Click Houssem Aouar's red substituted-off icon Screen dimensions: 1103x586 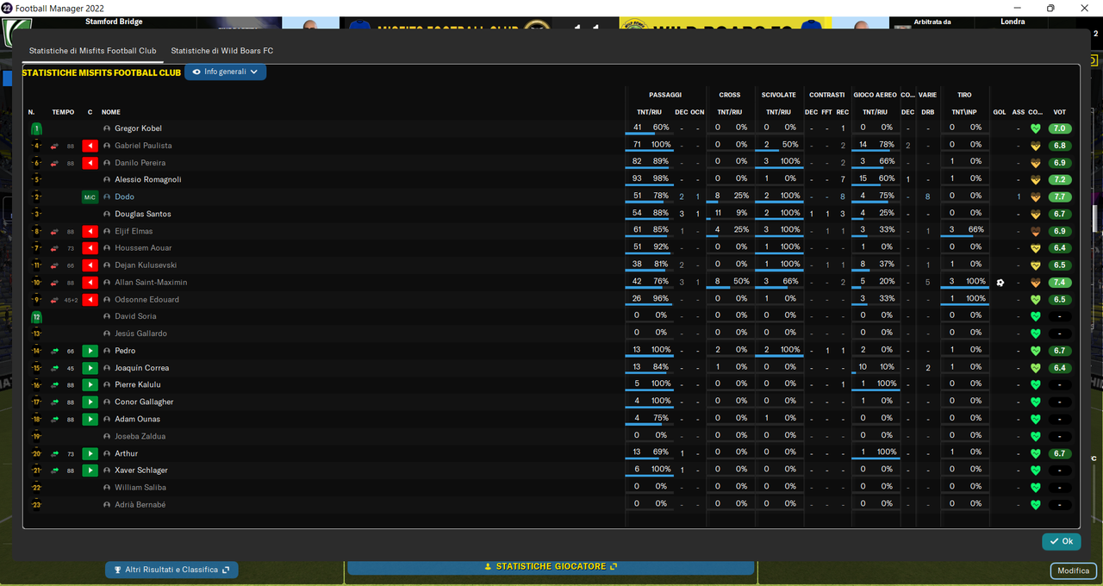[x=90, y=248]
